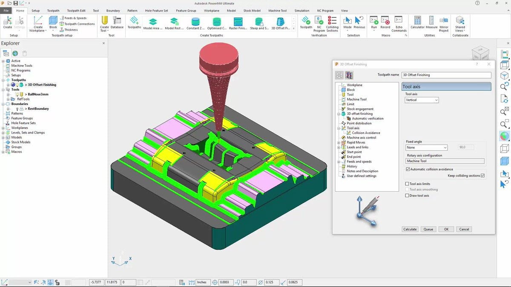The image size is (511, 287).
Task: Click the Calculate button
Action: click(410, 229)
